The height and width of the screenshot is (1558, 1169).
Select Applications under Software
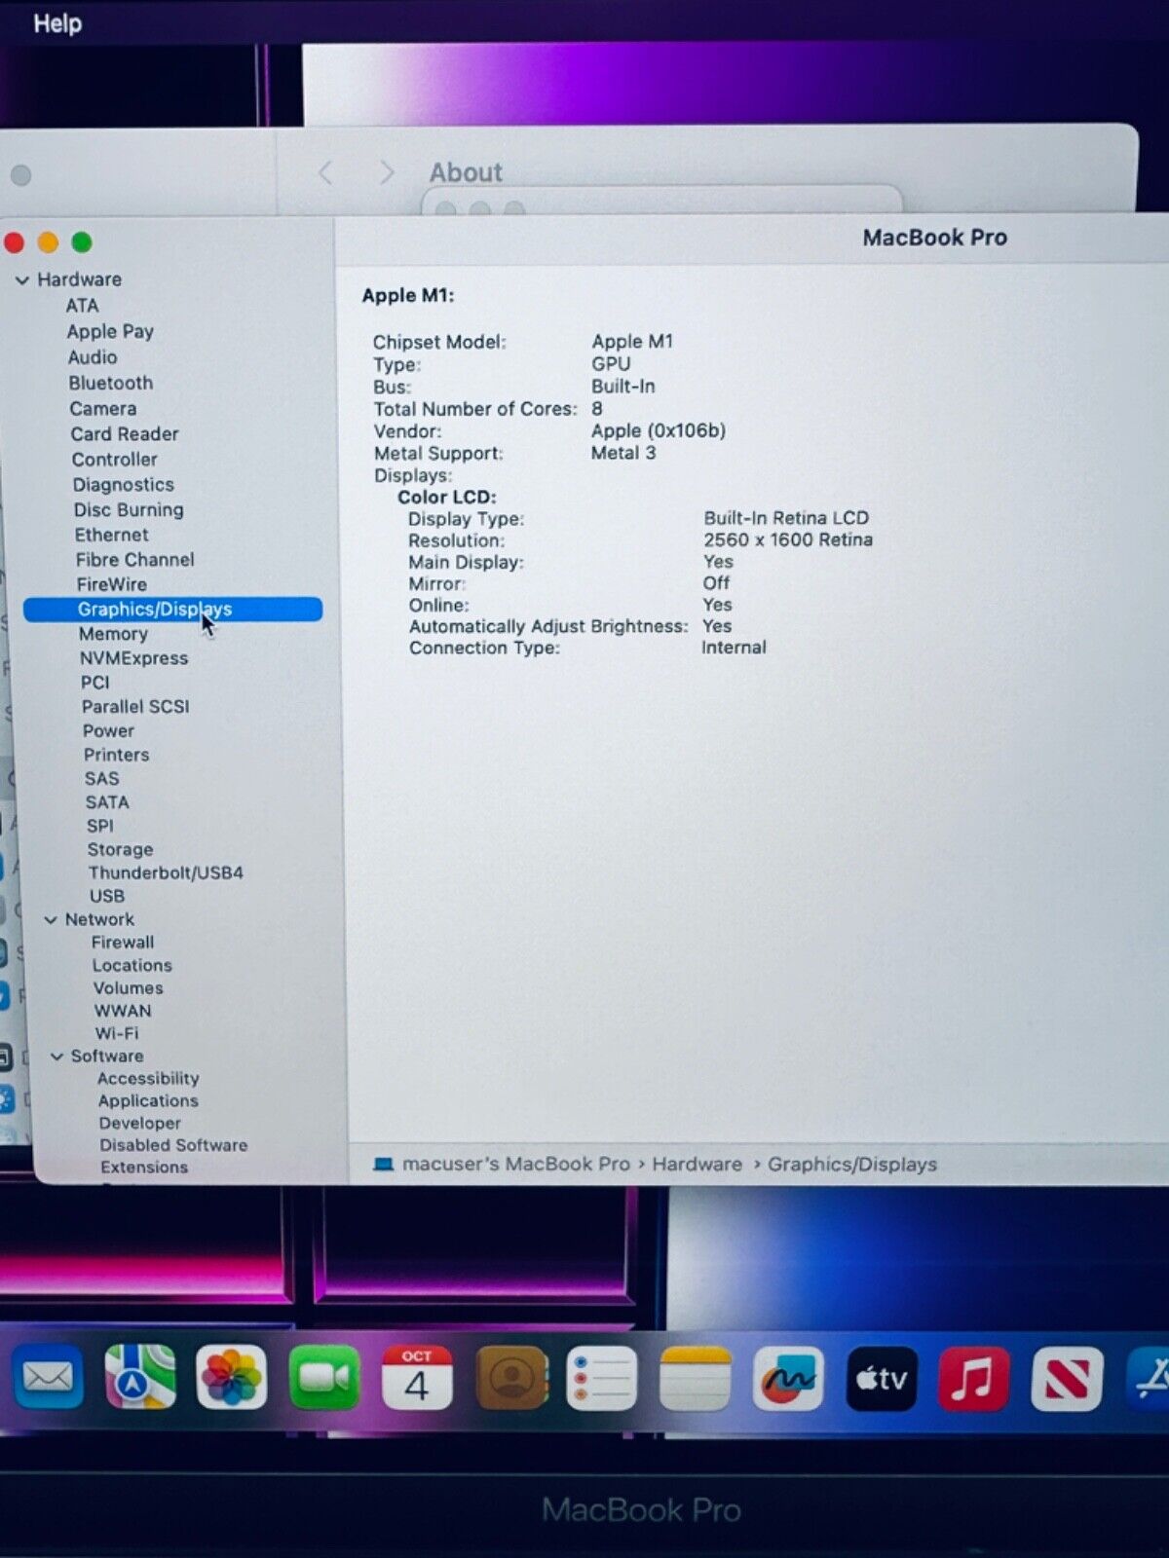[148, 1100]
